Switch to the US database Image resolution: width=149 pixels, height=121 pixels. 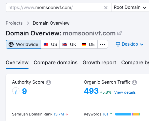(50, 44)
